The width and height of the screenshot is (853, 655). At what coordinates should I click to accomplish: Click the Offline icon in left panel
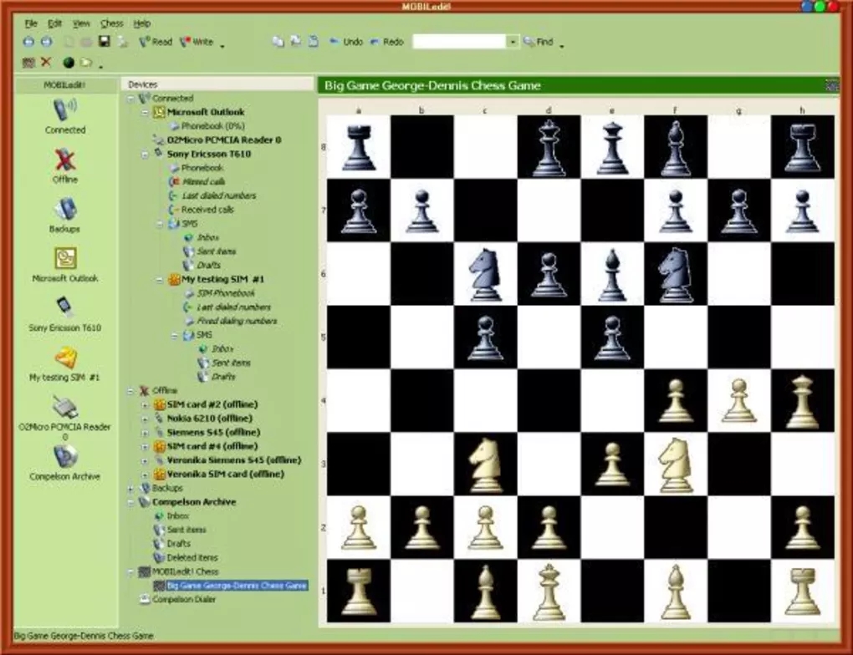click(63, 159)
